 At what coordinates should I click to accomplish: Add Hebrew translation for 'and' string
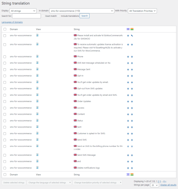tap(128, 162)
